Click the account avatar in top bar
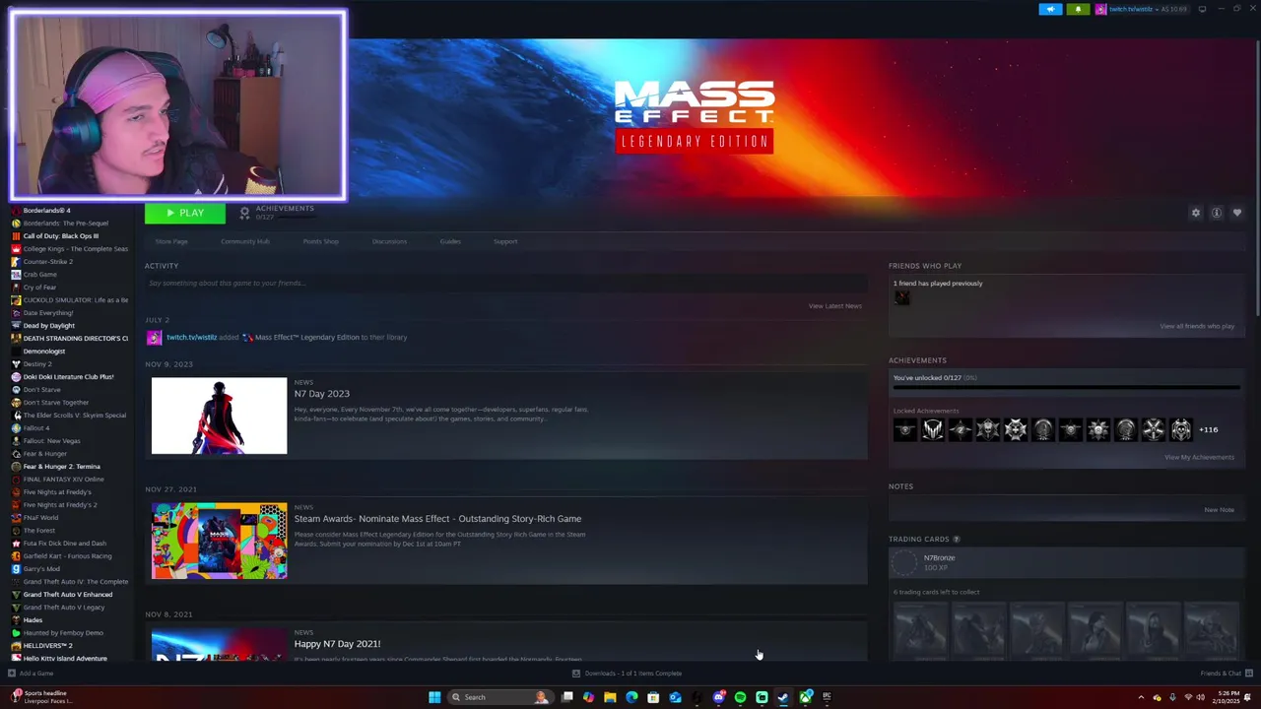 [1100, 10]
